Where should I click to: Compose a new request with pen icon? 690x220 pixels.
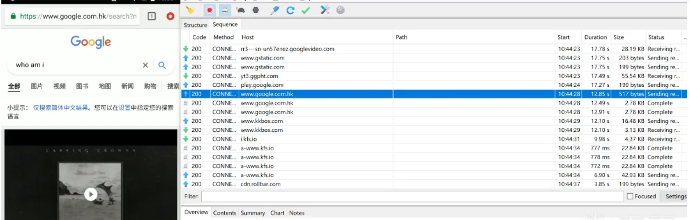click(x=275, y=10)
